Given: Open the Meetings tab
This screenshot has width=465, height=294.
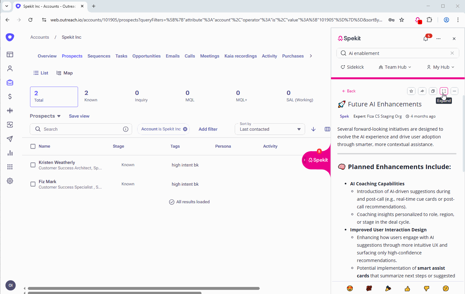Looking at the screenshot, I should tap(210, 56).
